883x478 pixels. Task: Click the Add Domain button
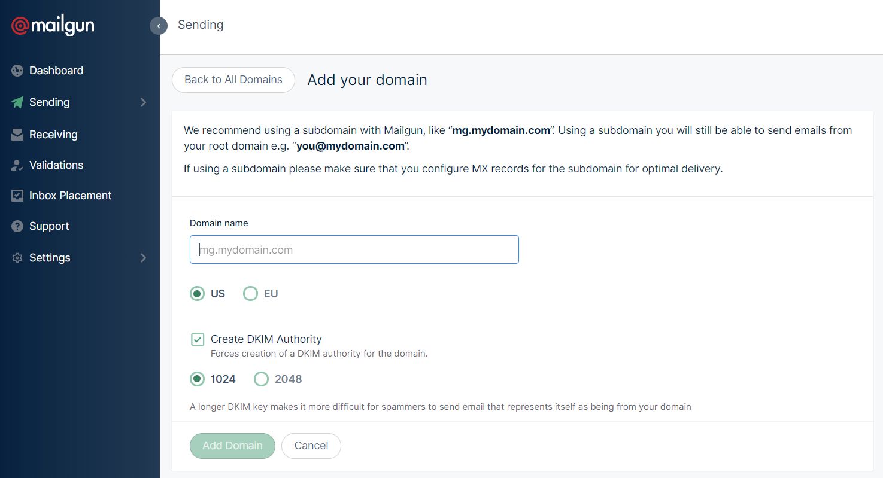click(x=232, y=446)
